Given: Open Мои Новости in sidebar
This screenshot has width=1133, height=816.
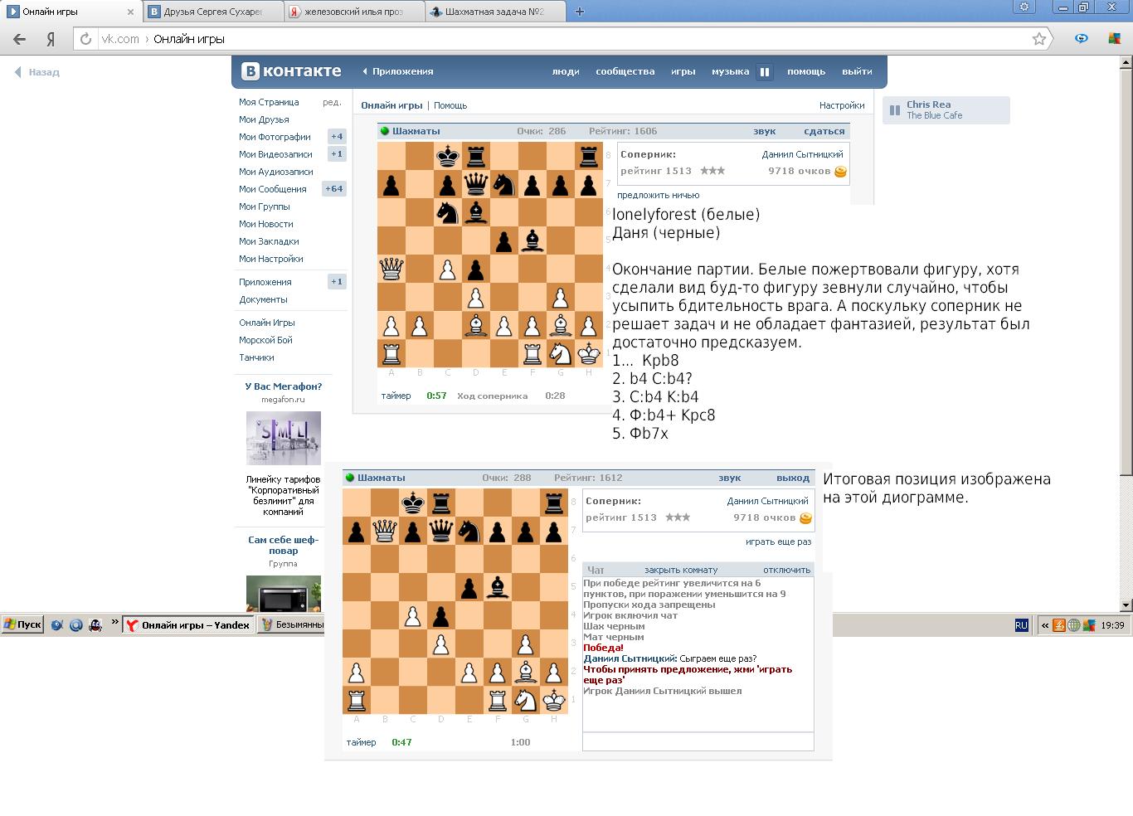Looking at the screenshot, I should click(x=266, y=224).
